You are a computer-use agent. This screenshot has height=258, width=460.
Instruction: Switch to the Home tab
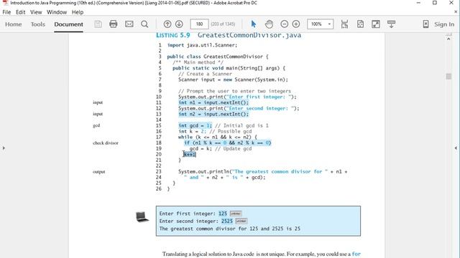click(x=13, y=24)
